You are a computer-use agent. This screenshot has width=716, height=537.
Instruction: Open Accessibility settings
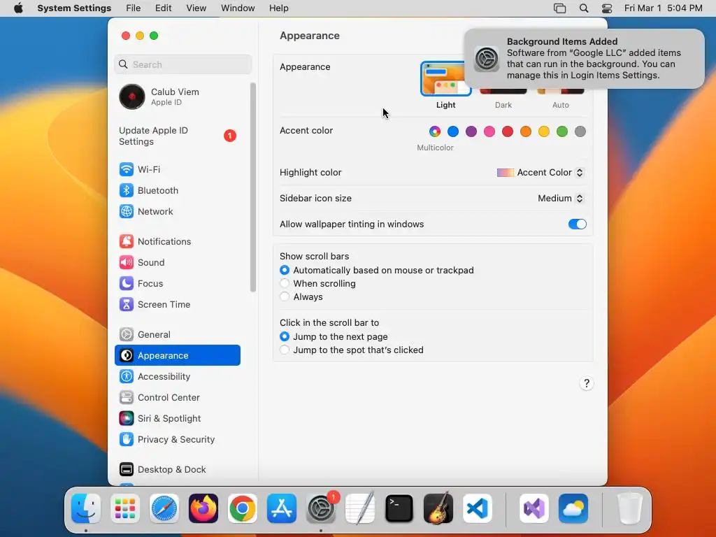pos(177,377)
